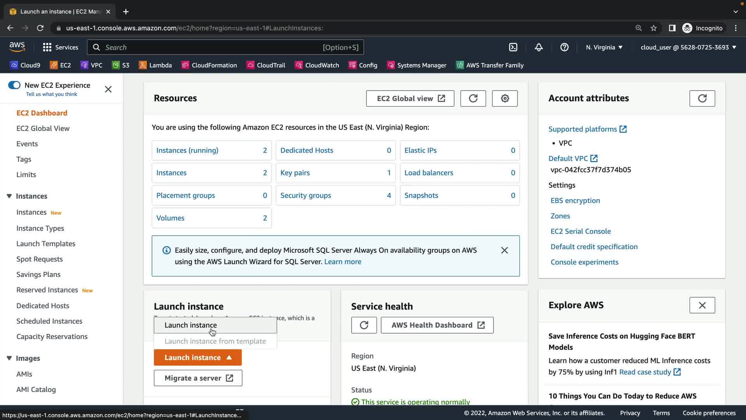Image resolution: width=746 pixels, height=420 pixels.
Task: Click the Lambda shortcut in favorites bar
Action: 155,65
